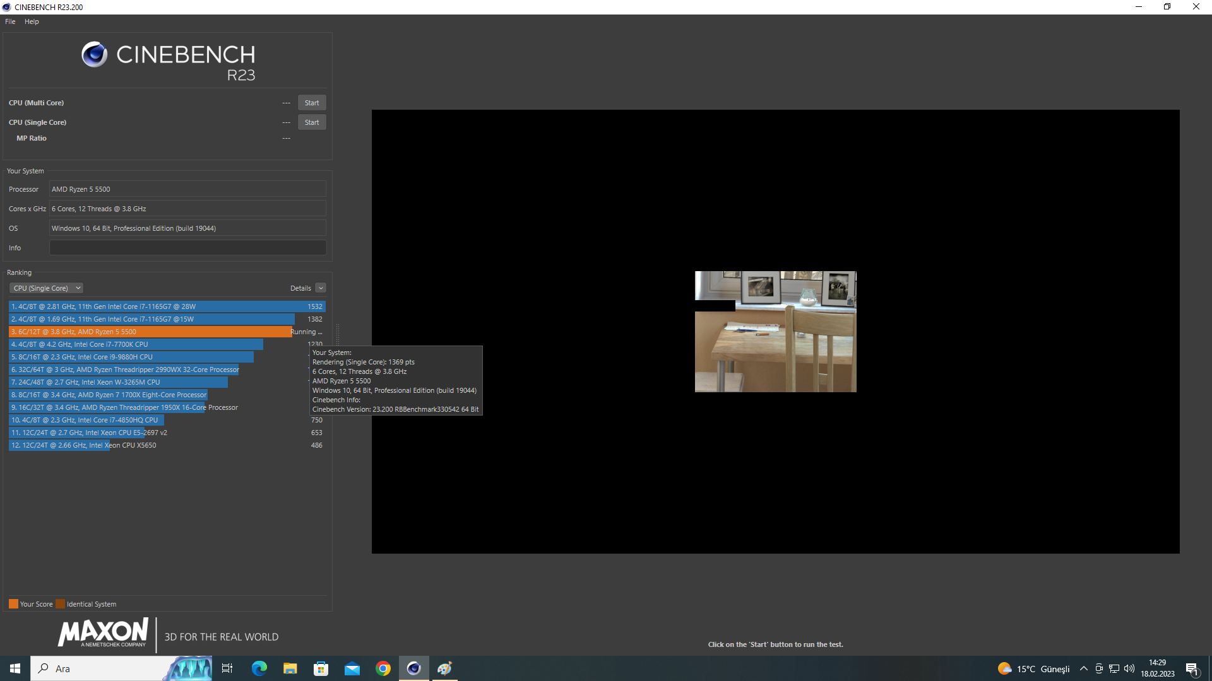Open the CPU (Single Core) ranking dropdown
The height and width of the screenshot is (681, 1212).
click(46, 288)
